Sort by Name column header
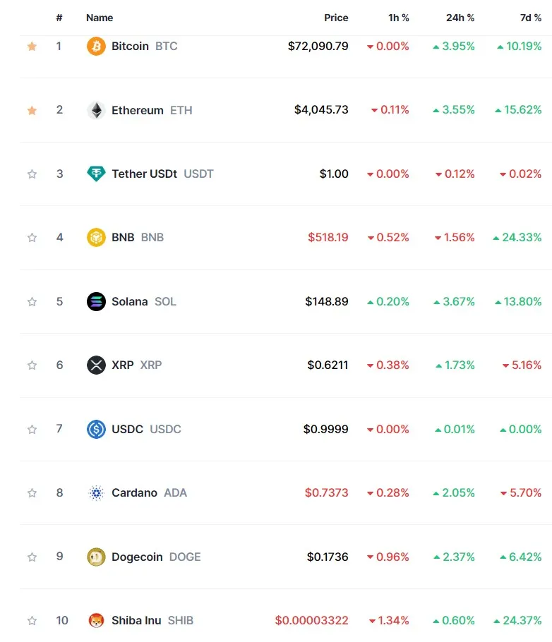 100,18
